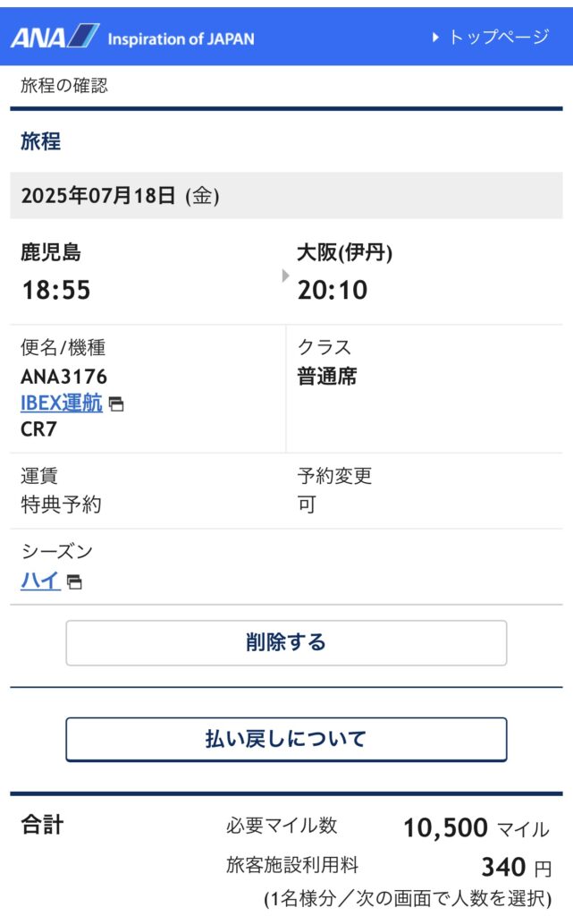Select the 2025年07月18日 date header
The width and height of the screenshot is (573, 916).
286,195
